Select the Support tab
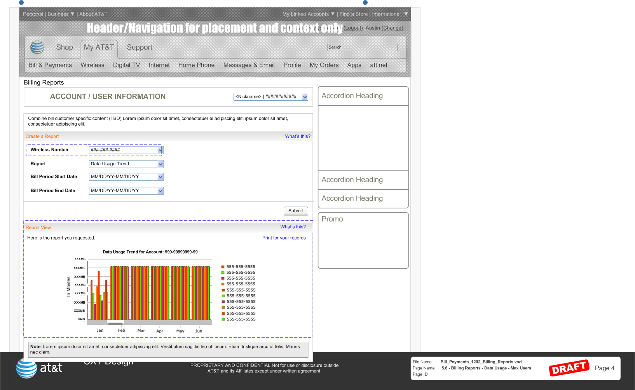Screen dimensions: 635x390 click(x=140, y=47)
